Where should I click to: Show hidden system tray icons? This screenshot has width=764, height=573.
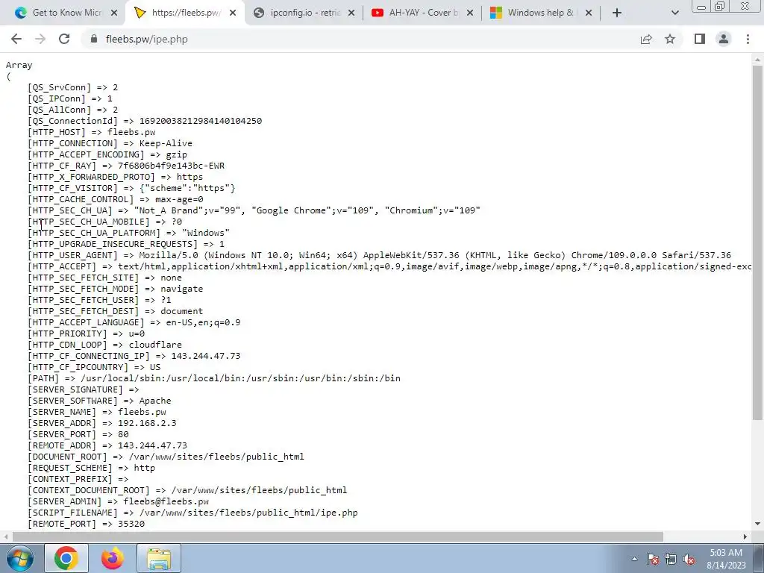[634, 559]
